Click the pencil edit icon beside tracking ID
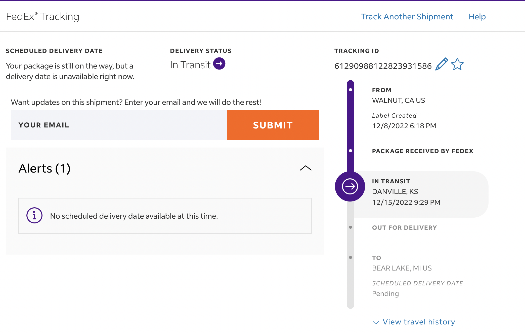The image size is (525, 333). 442,64
